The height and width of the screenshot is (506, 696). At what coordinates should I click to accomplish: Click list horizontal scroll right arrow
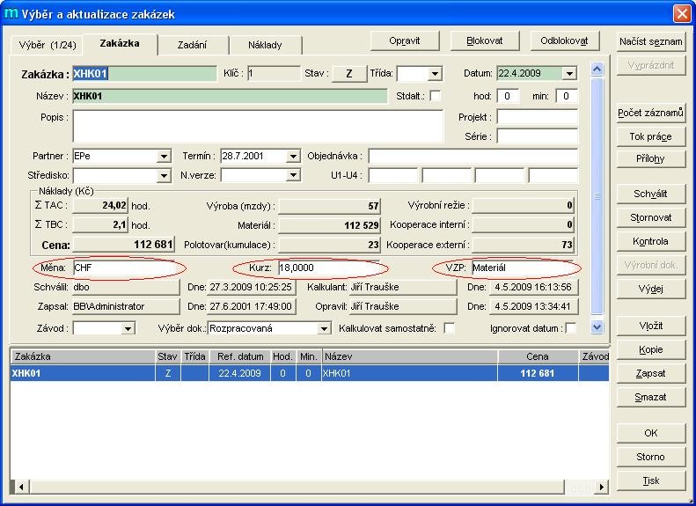point(602,487)
